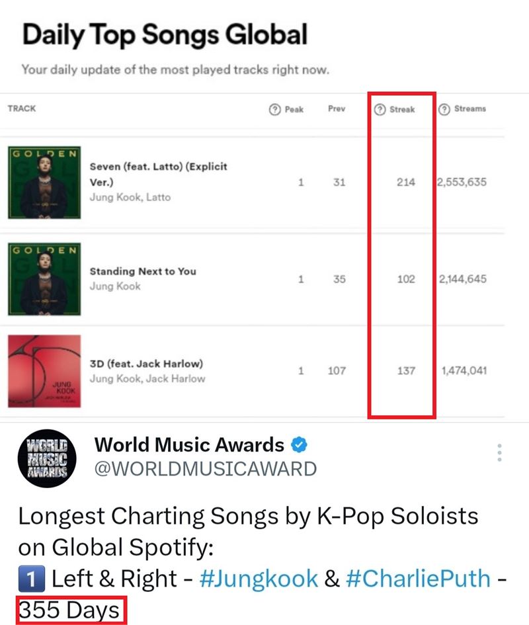The width and height of the screenshot is (529, 625).
Task: Click the Jung Kook, Latto artist line
Action: tap(130, 197)
